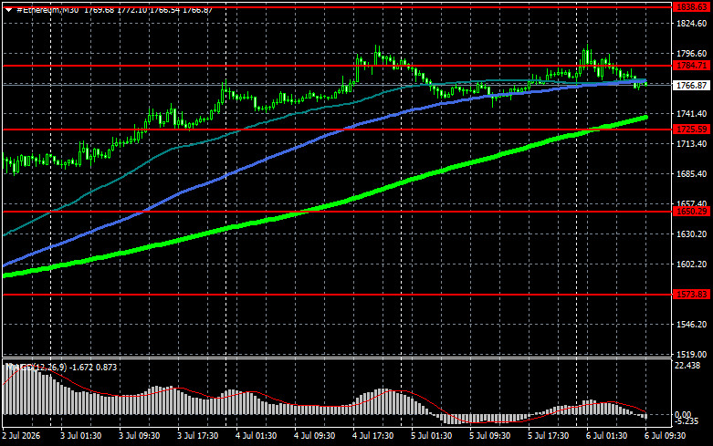Click the 5 Jul 09:30 time label
Viewport: 713px width, 446px height.
click(x=489, y=436)
